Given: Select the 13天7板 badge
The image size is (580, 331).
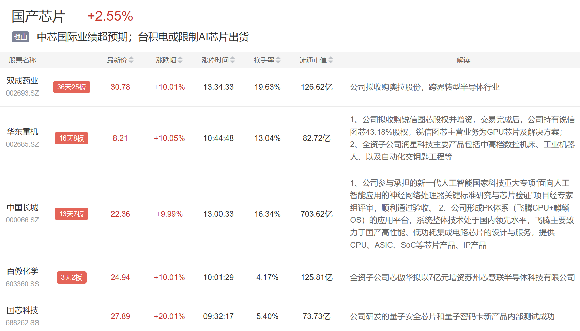Looking at the screenshot, I should [x=71, y=214].
